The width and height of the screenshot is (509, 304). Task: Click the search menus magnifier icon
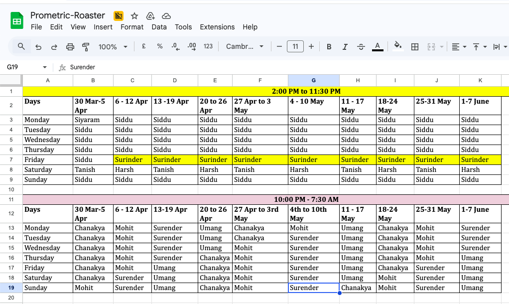coord(21,46)
